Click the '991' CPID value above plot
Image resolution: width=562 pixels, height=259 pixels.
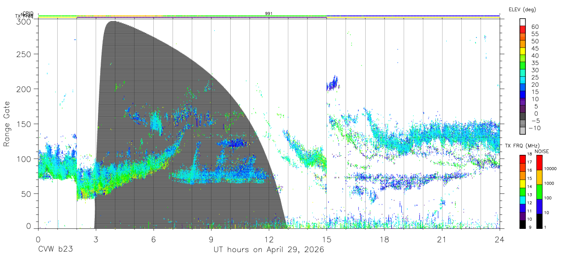[x=269, y=13]
